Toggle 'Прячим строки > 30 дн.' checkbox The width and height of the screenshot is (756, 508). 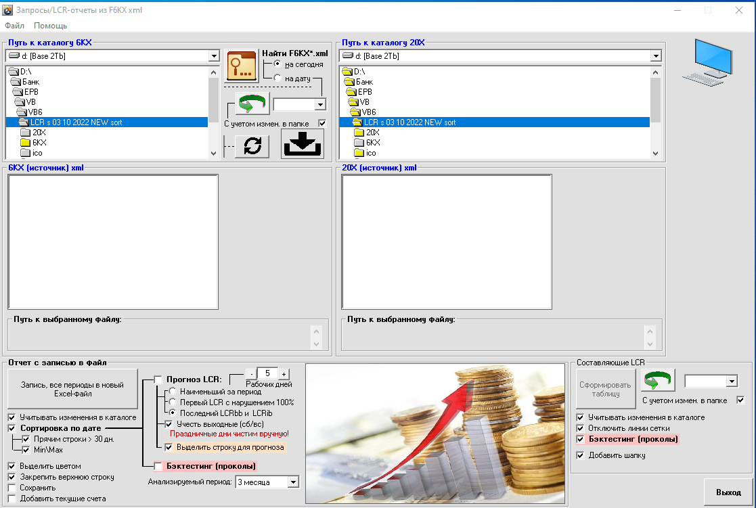(x=26, y=439)
